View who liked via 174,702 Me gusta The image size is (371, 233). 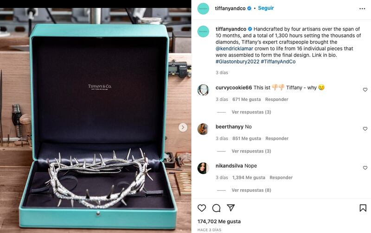pyautogui.click(x=219, y=221)
